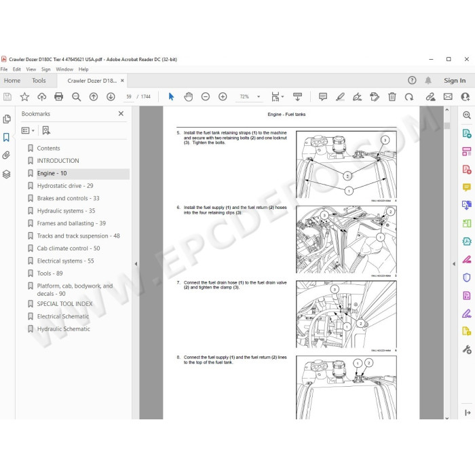
Task: Open the Edit menu
Action: click(17, 69)
